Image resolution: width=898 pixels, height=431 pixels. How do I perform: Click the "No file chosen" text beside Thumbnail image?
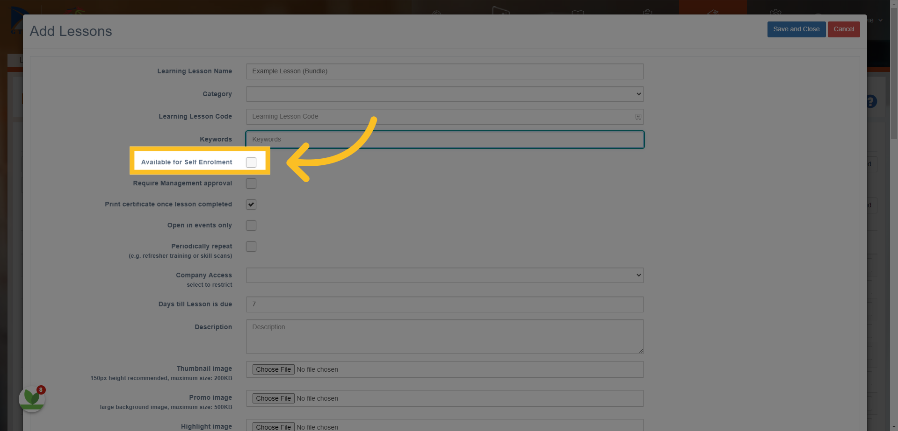click(x=317, y=369)
